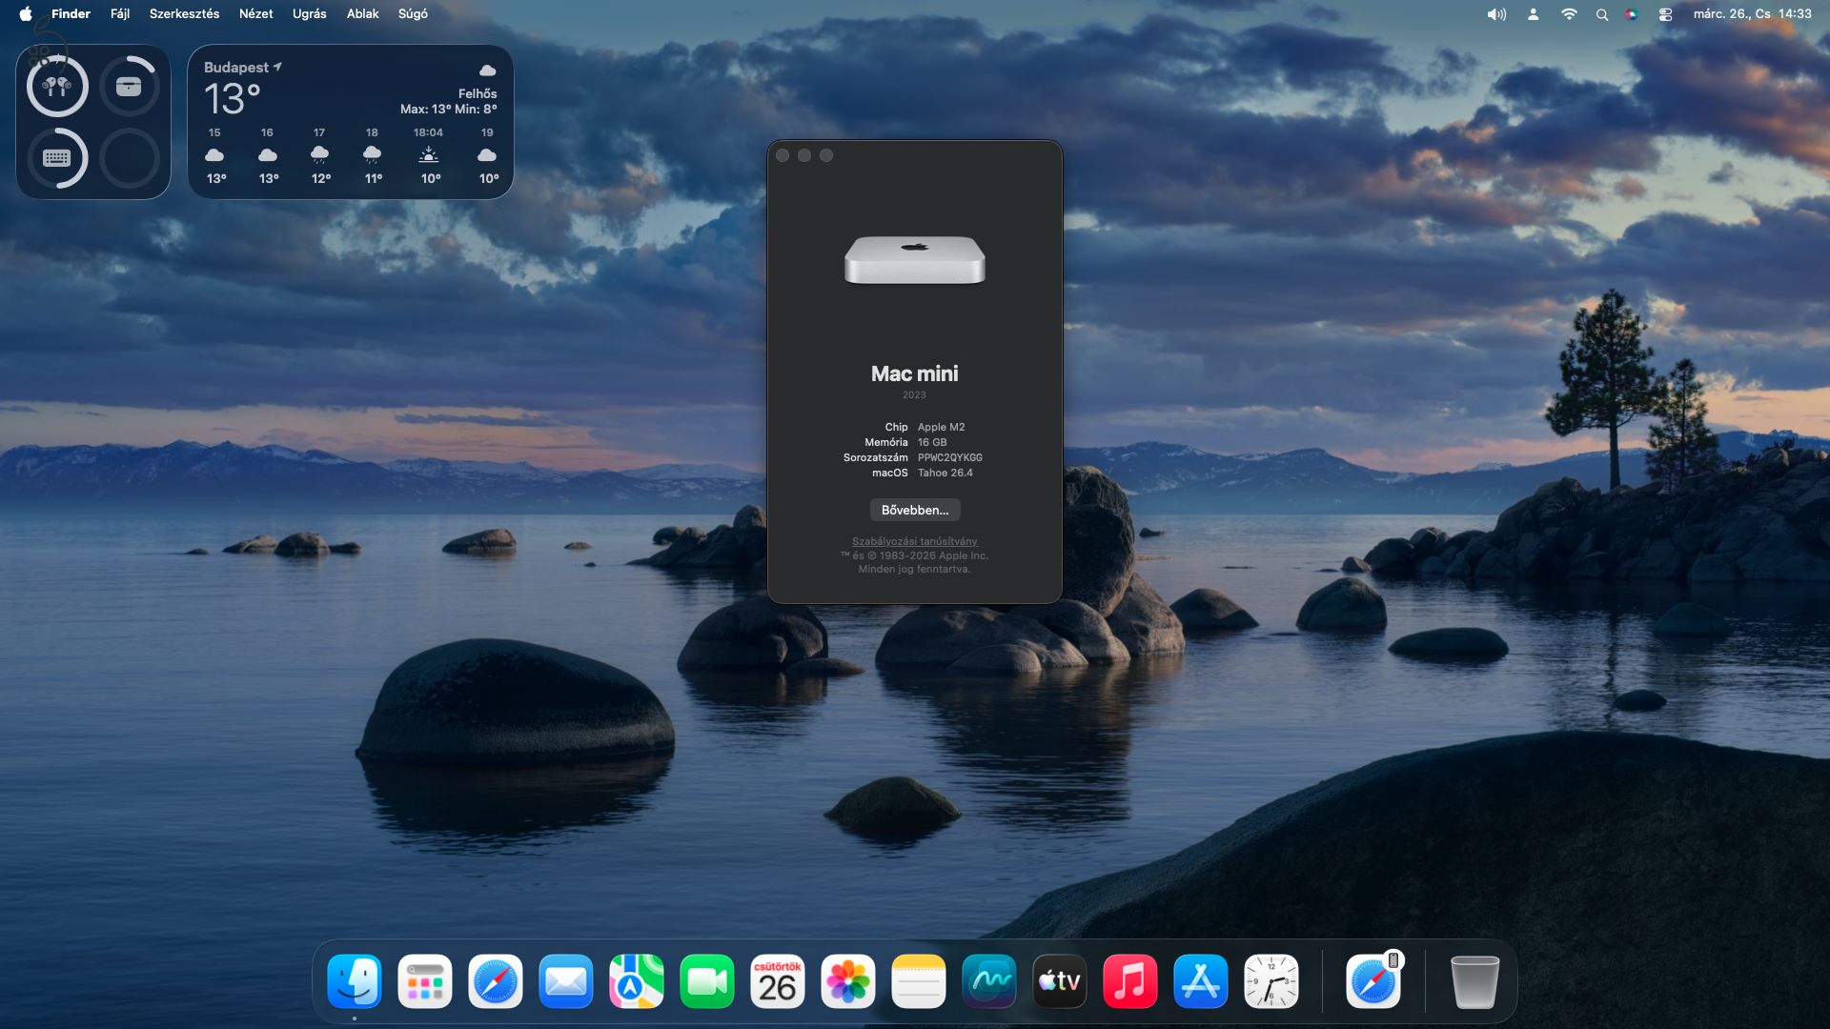Open the Trash at the end of the Dock
This screenshot has width=1830, height=1029.
pyautogui.click(x=1474, y=980)
